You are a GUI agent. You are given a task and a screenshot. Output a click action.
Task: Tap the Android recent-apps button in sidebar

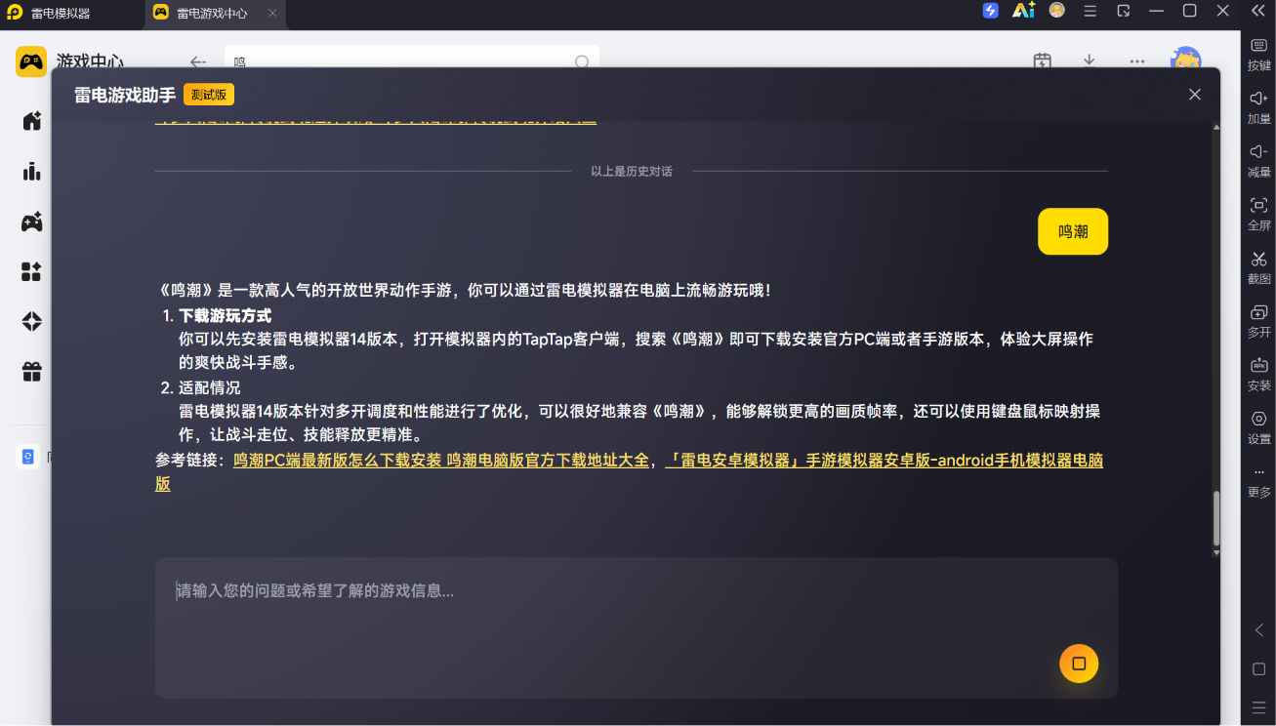pyautogui.click(x=1259, y=706)
